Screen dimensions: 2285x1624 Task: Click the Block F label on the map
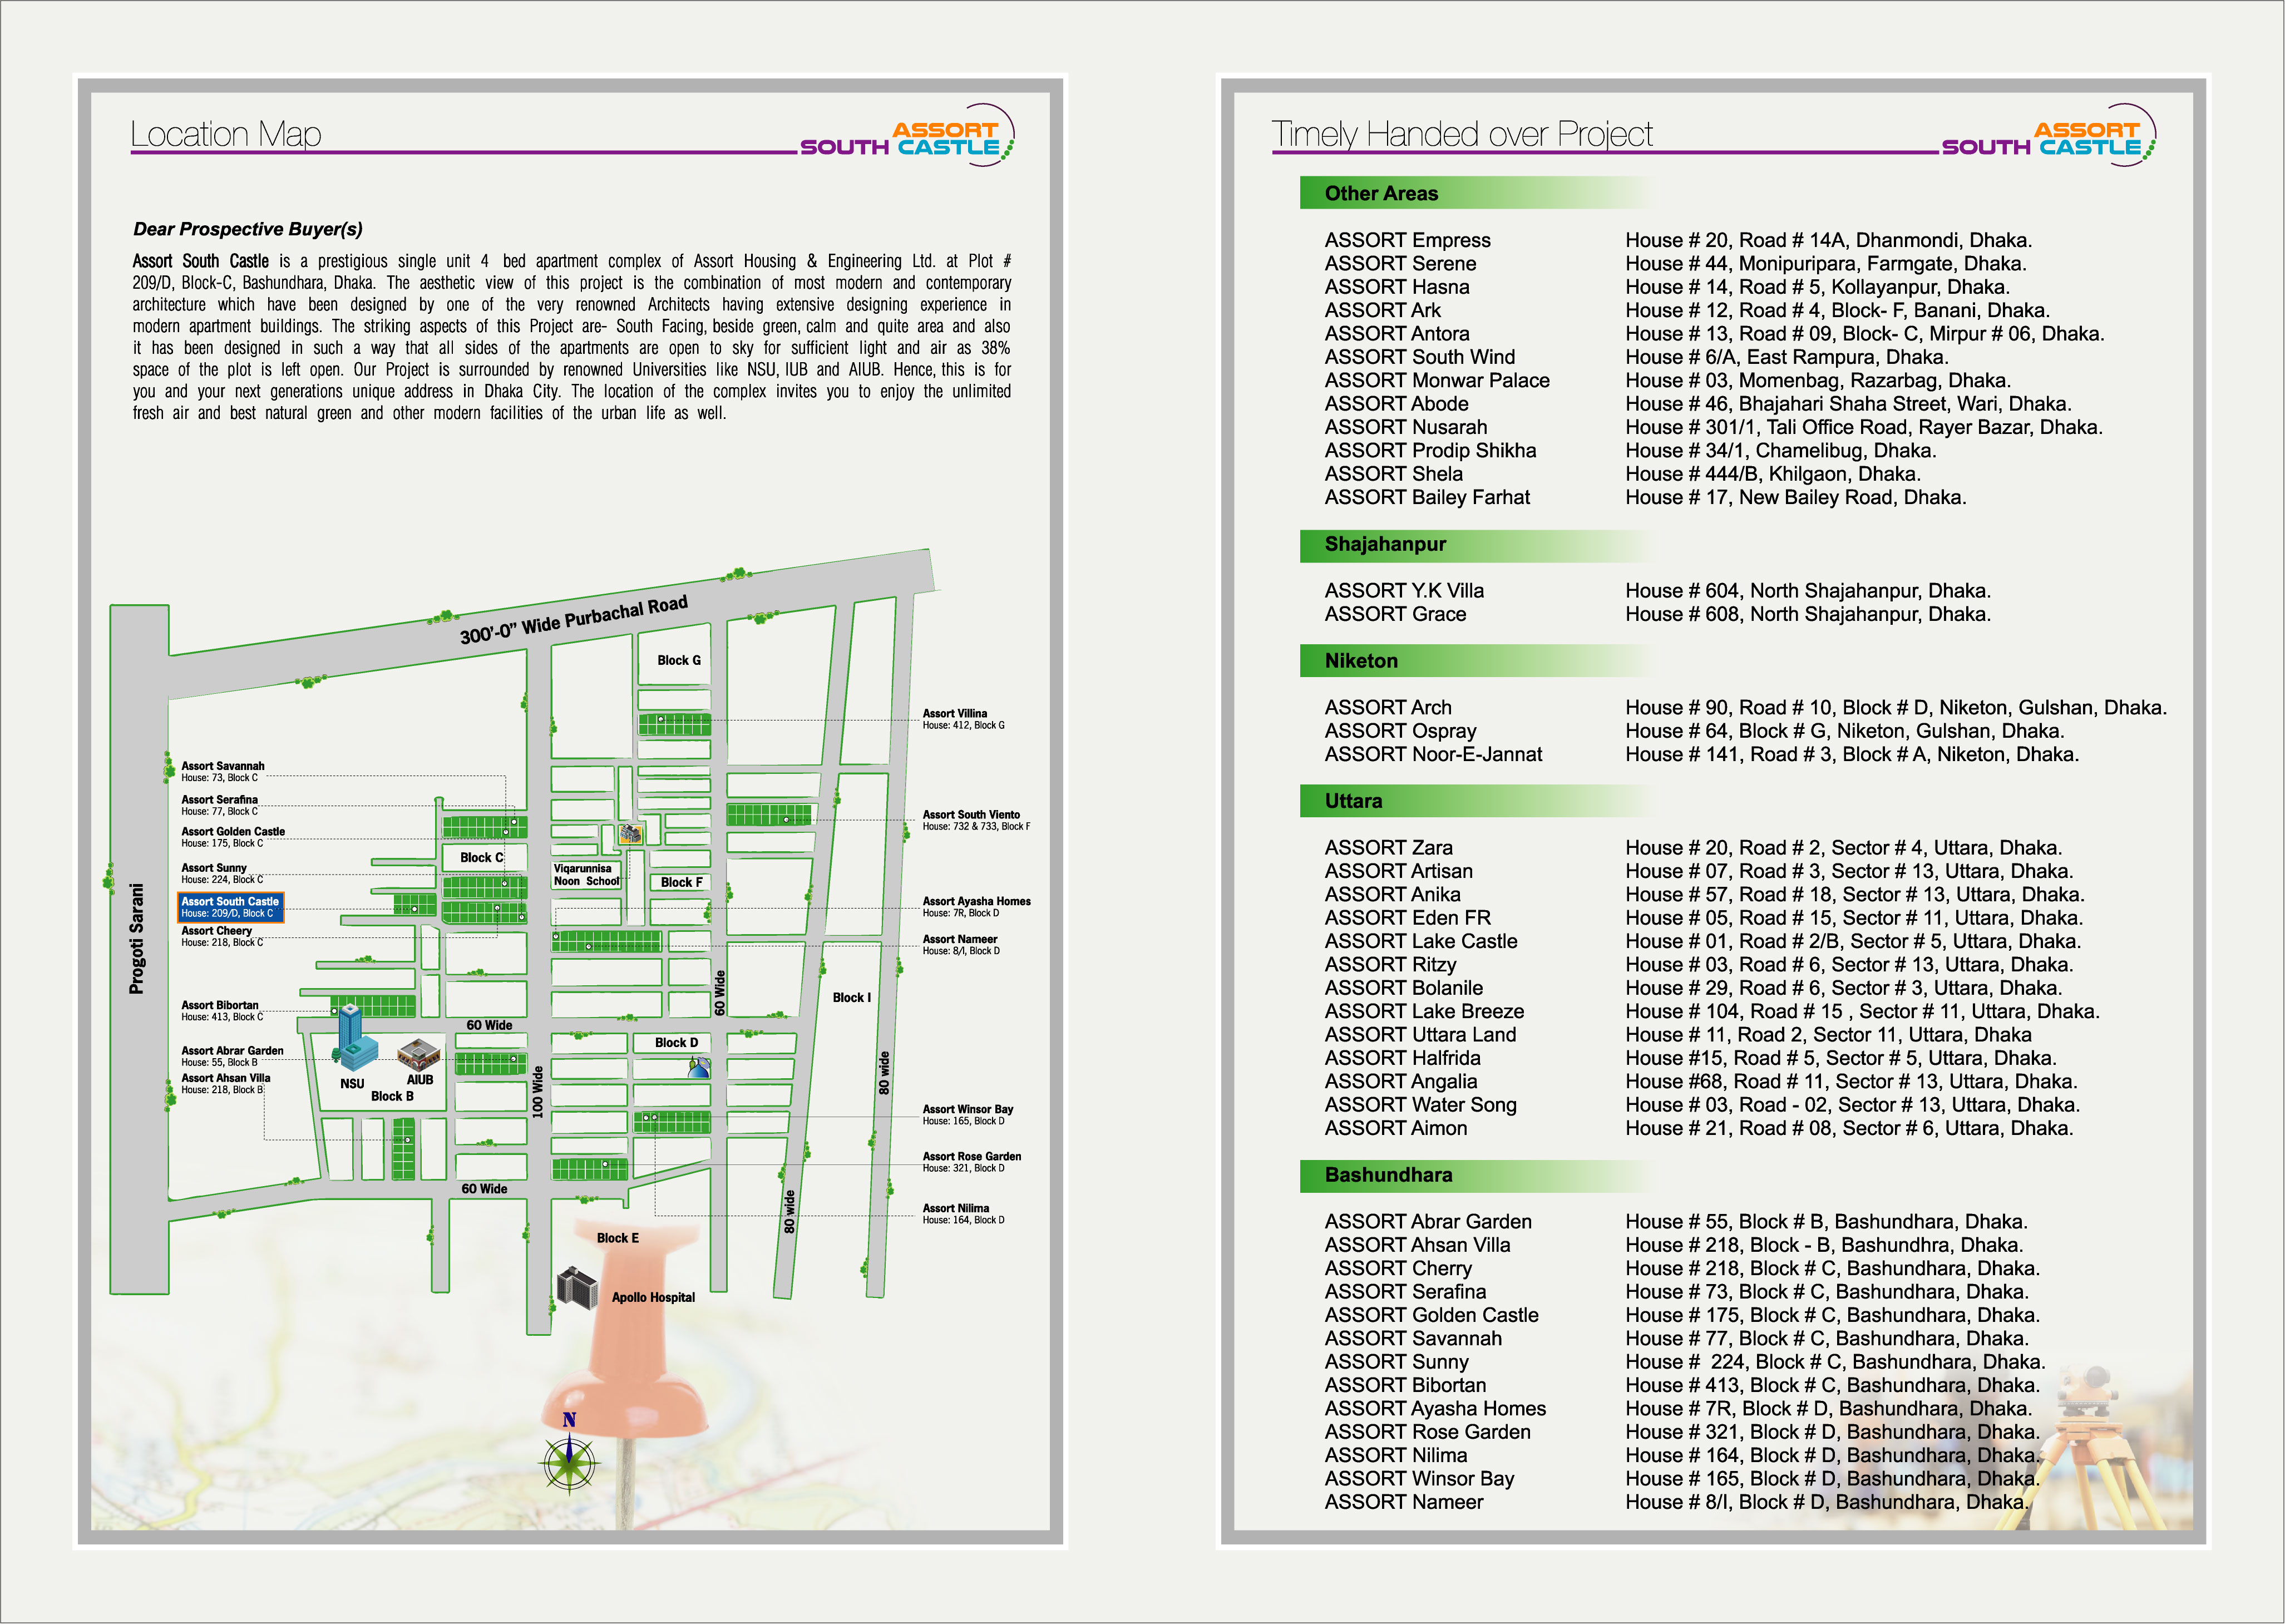[x=682, y=882]
